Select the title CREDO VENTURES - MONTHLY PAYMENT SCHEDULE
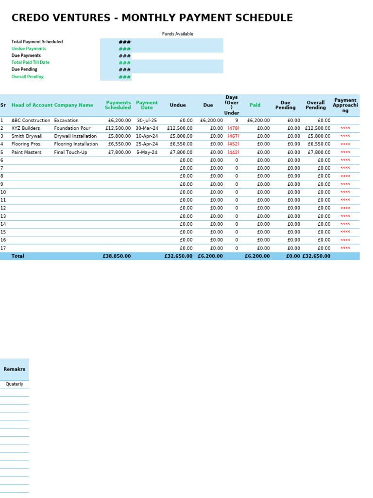Screen dimensions: 373x498 [152, 18]
